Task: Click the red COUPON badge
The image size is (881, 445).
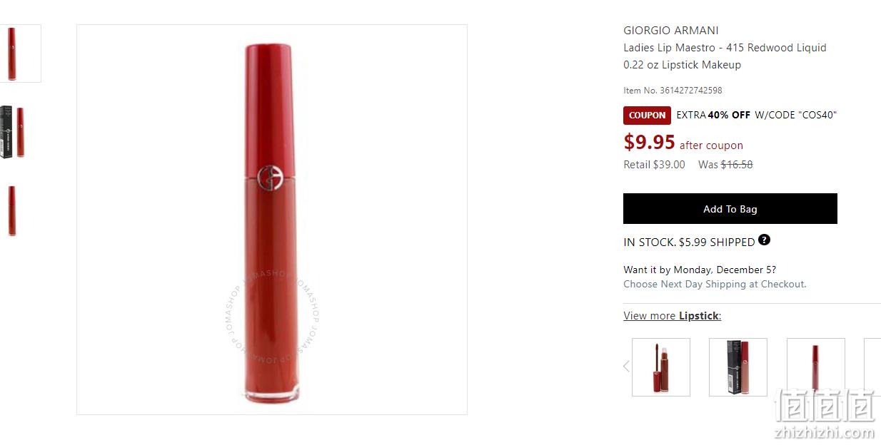Action: click(x=647, y=115)
